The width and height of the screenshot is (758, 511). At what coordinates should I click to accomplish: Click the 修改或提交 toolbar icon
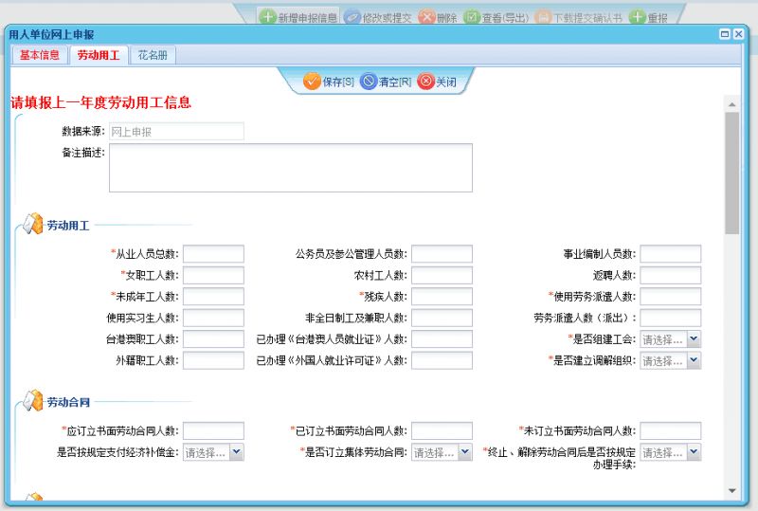(352, 17)
